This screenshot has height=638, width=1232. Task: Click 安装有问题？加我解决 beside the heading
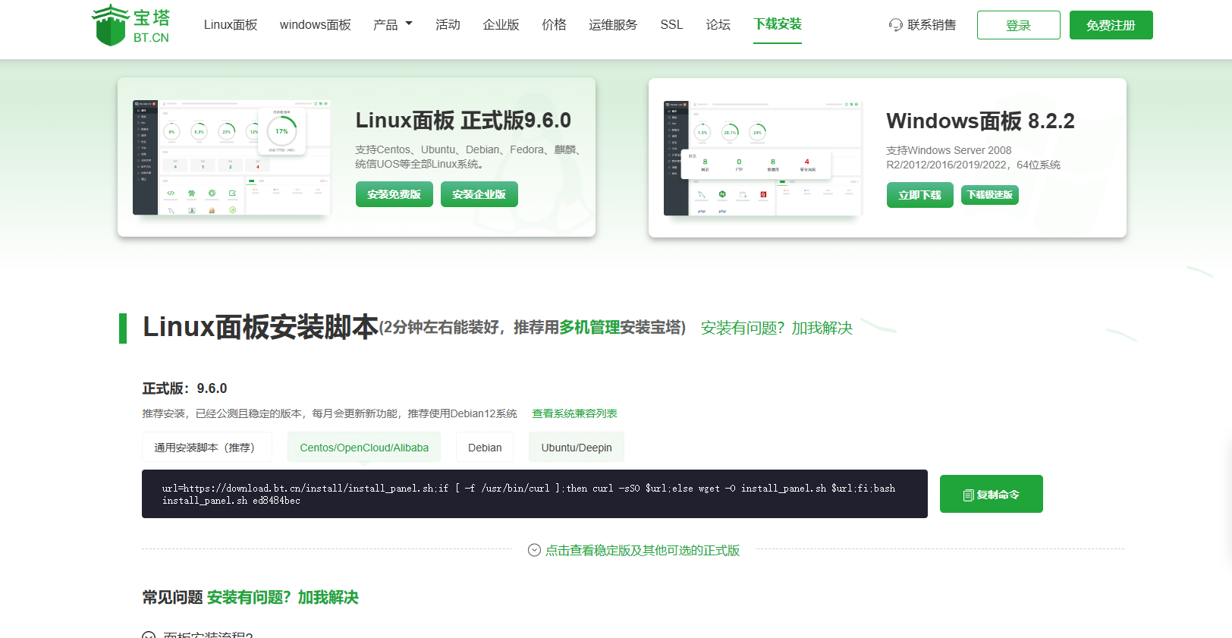click(777, 328)
